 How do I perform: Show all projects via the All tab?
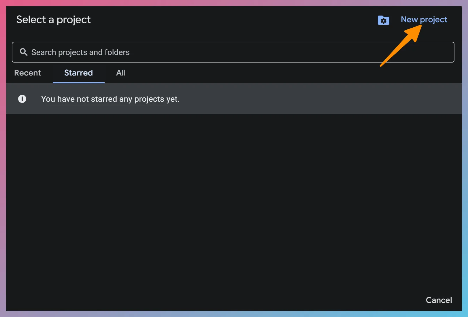tap(120, 73)
